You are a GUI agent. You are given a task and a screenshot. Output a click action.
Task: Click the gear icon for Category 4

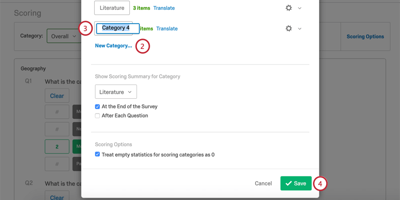tap(288, 29)
